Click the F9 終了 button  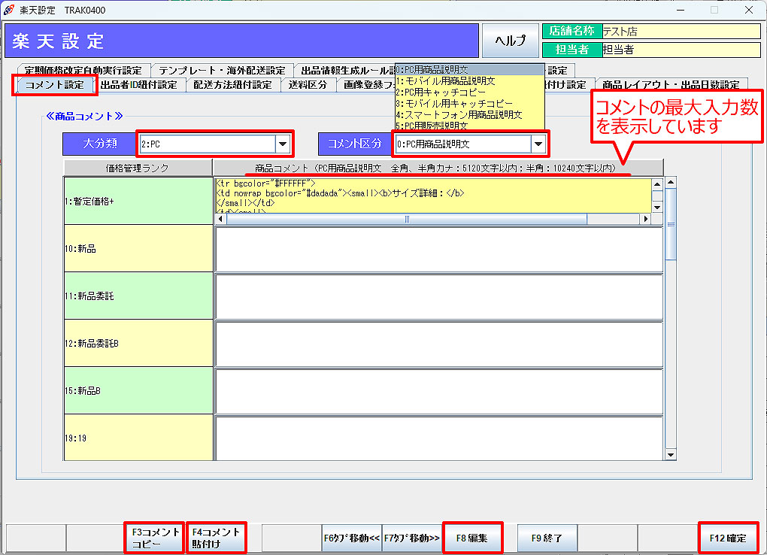coord(547,538)
